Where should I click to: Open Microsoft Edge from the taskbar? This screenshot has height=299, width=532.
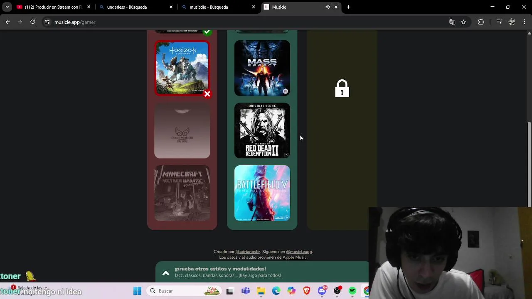(276, 291)
